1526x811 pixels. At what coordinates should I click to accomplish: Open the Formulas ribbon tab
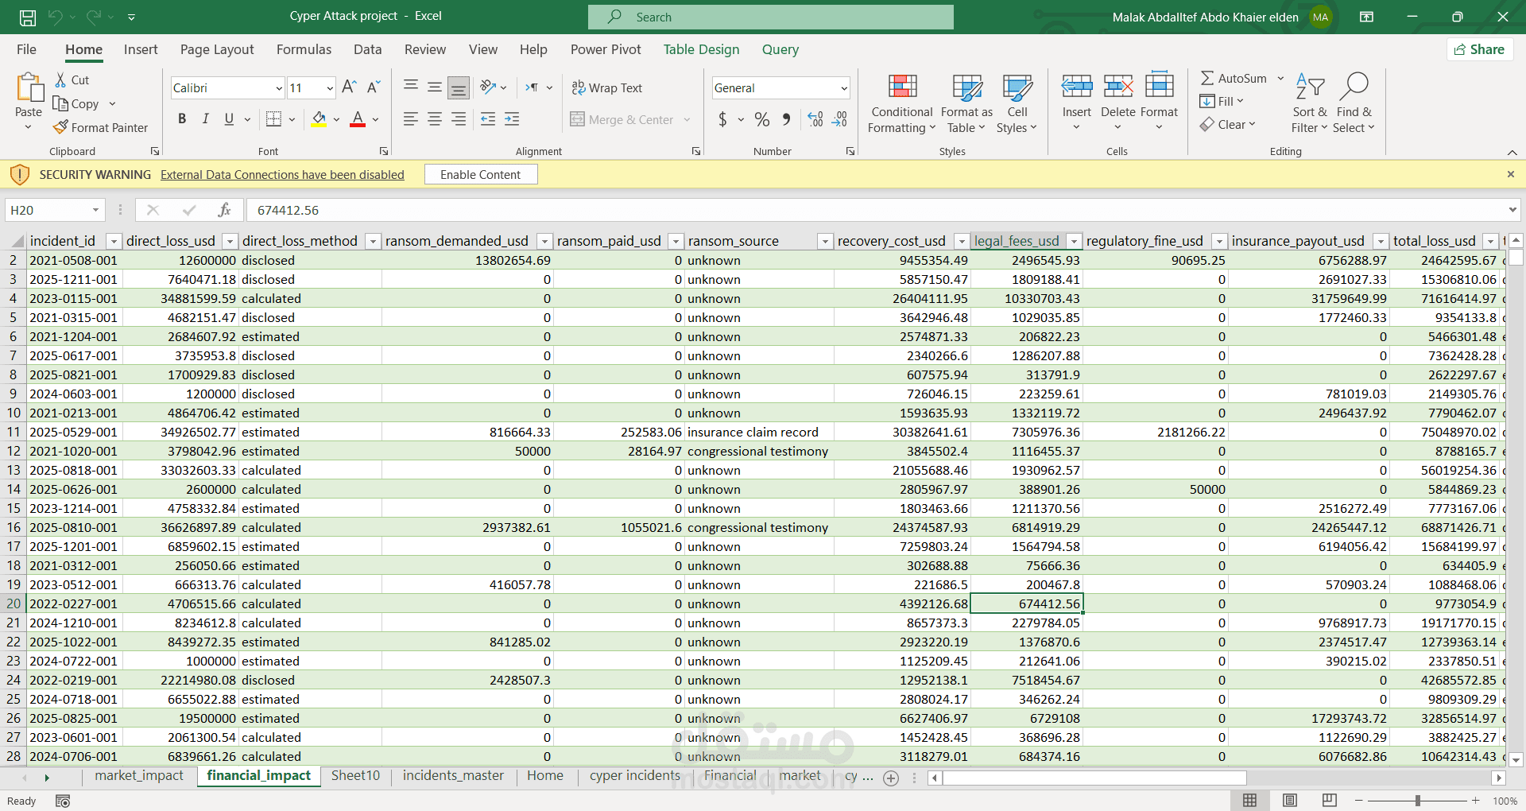coord(304,49)
